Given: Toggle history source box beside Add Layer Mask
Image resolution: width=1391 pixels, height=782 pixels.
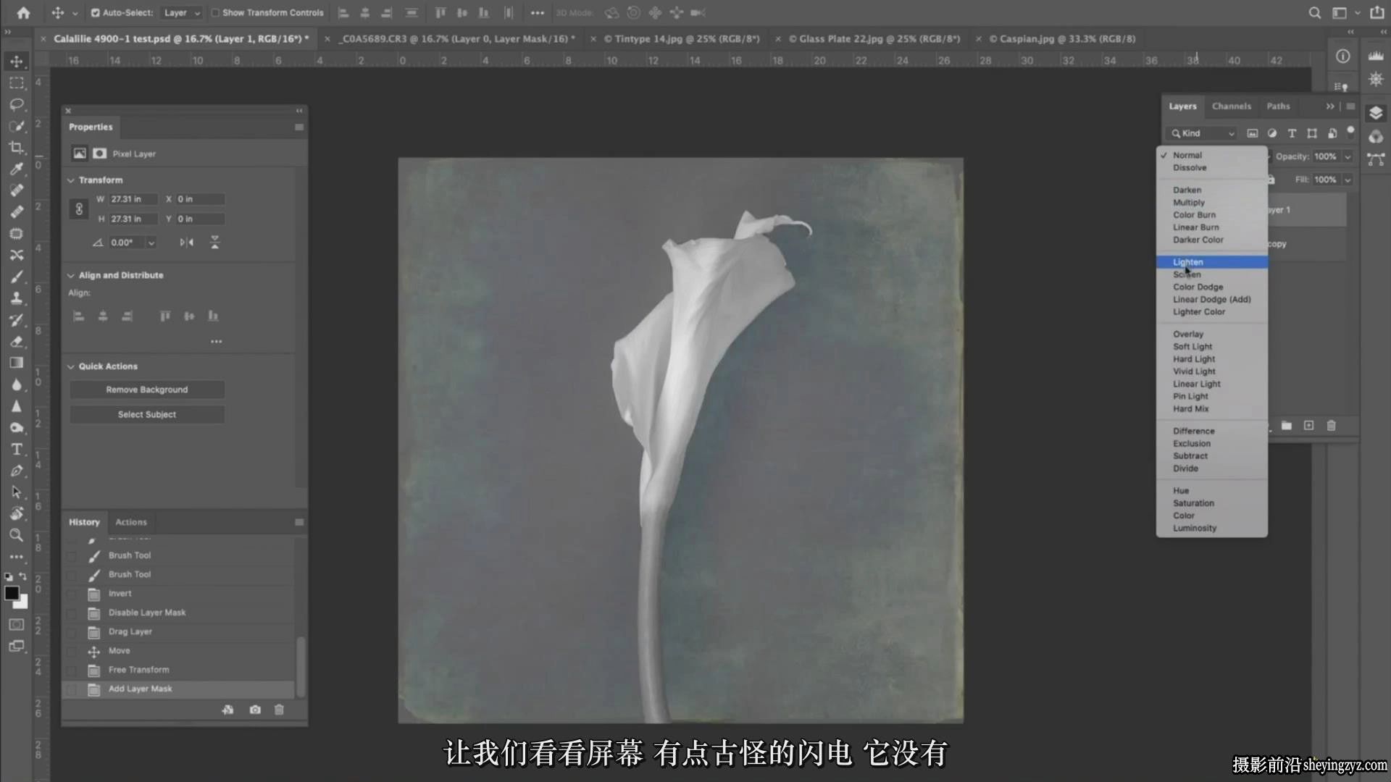Looking at the screenshot, I should (x=71, y=690).
